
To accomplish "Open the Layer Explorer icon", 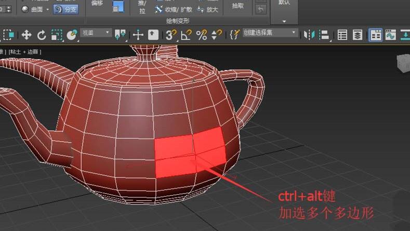I will coord(357,35).
